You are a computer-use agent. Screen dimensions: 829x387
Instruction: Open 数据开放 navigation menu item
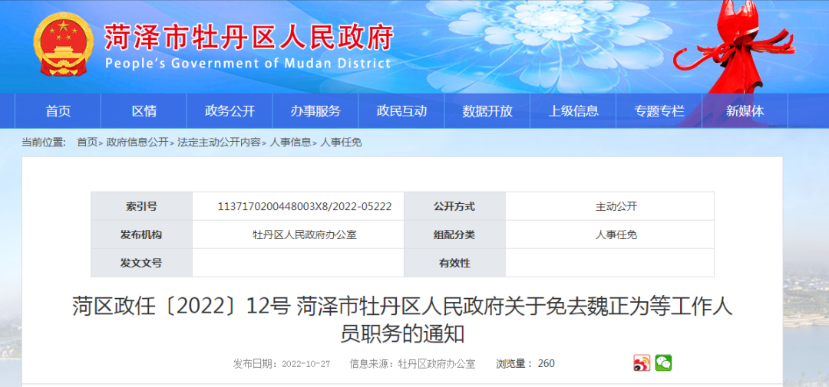pos(487,111)
